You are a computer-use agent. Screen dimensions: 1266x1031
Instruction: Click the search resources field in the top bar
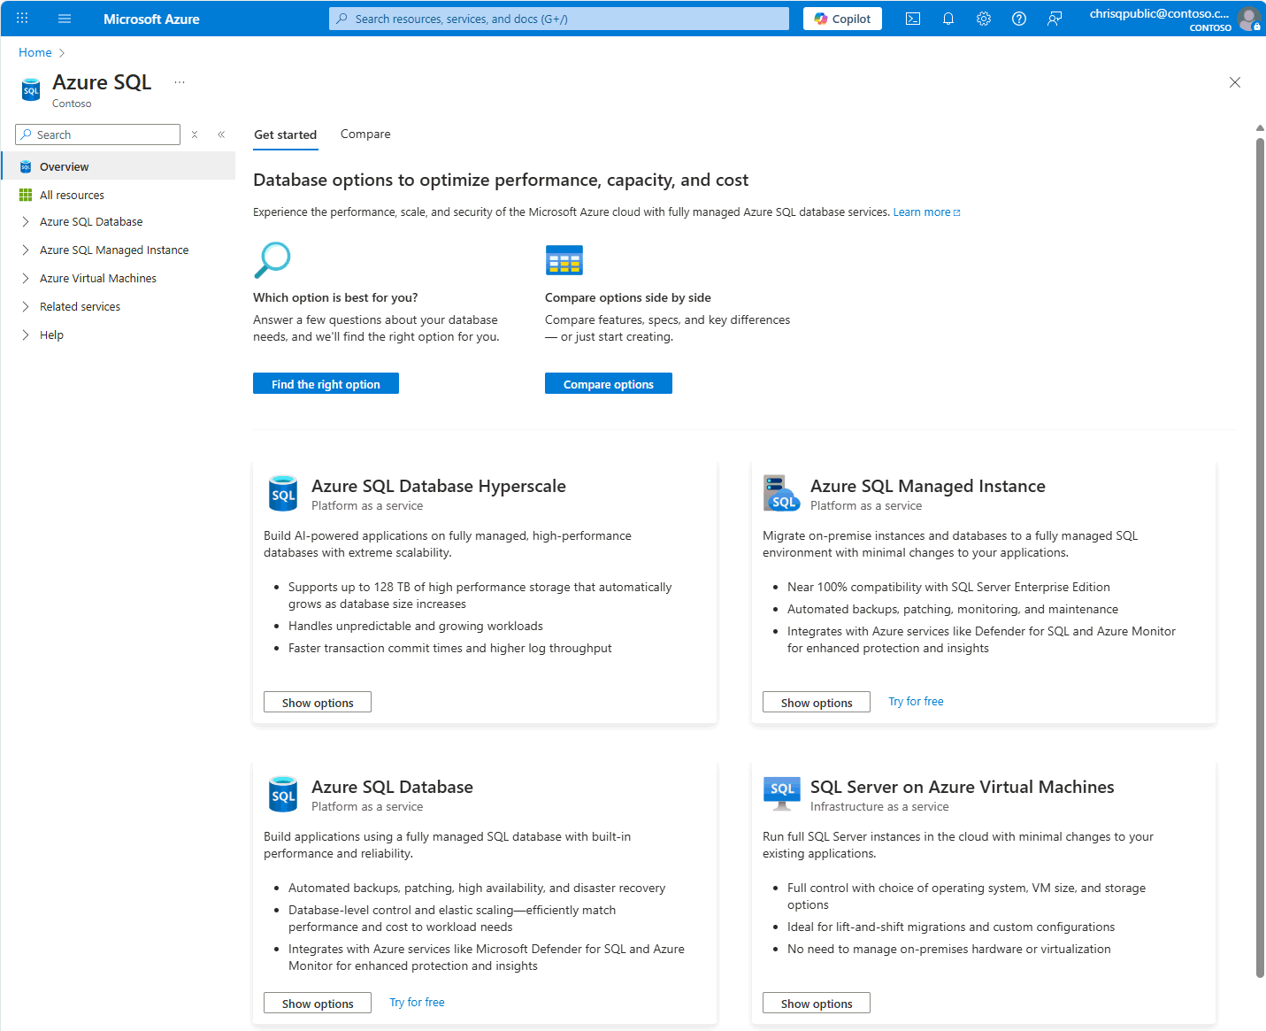[558, 18]
